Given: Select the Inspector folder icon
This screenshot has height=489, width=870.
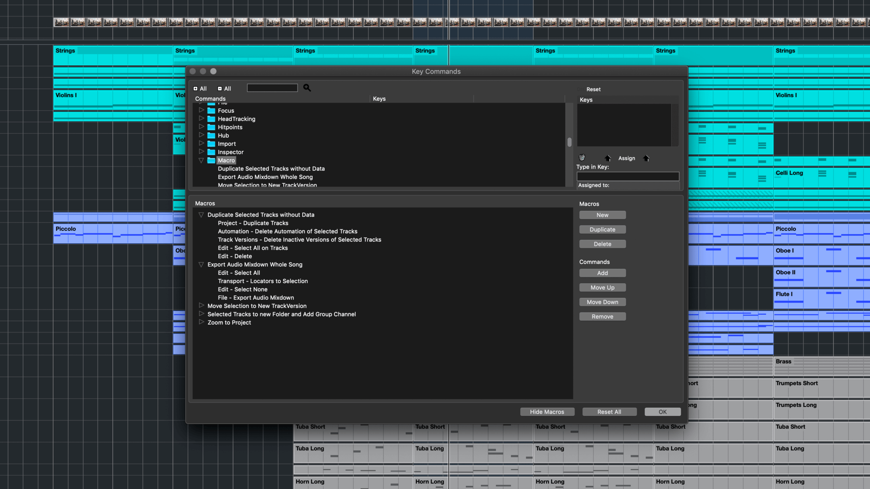Looking at the screenshot, I should coord(211,152).
